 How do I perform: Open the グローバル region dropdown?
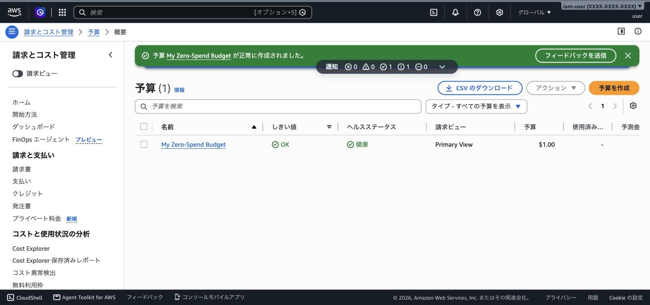click(x=534, y=12)
